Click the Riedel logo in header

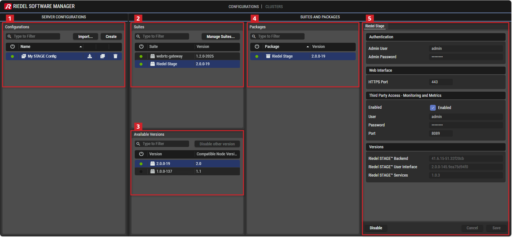tap(8, 6)
